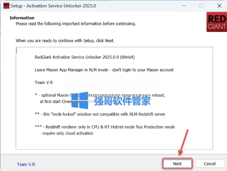
Task: Click the "Information" heading
Action: pyautogui.click(x=22, y=18)
